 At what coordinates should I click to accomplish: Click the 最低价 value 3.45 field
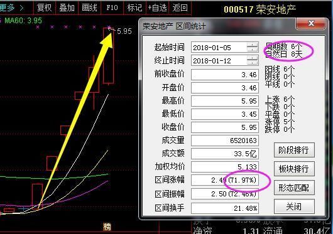225,114
